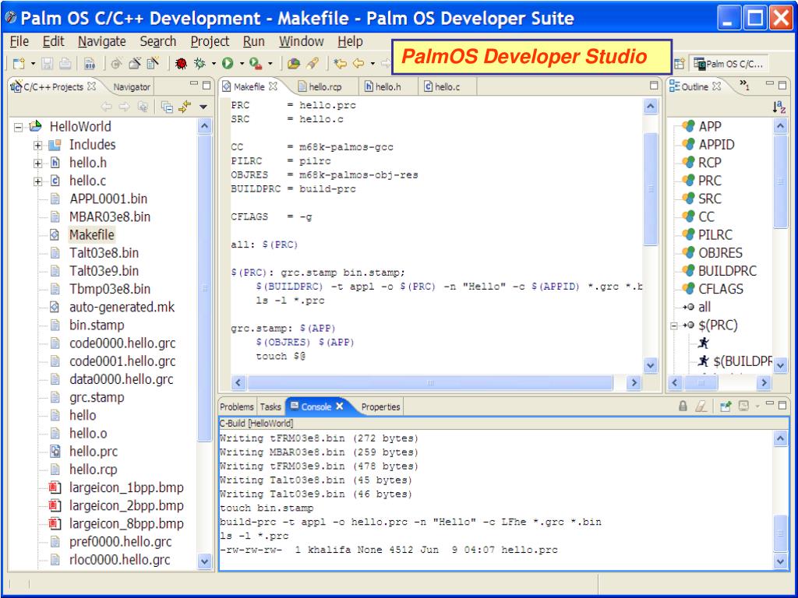Maximize the Outline panel
Image resolution: width=798 pixels, height=598 pixels.
[x=782, y=85]
